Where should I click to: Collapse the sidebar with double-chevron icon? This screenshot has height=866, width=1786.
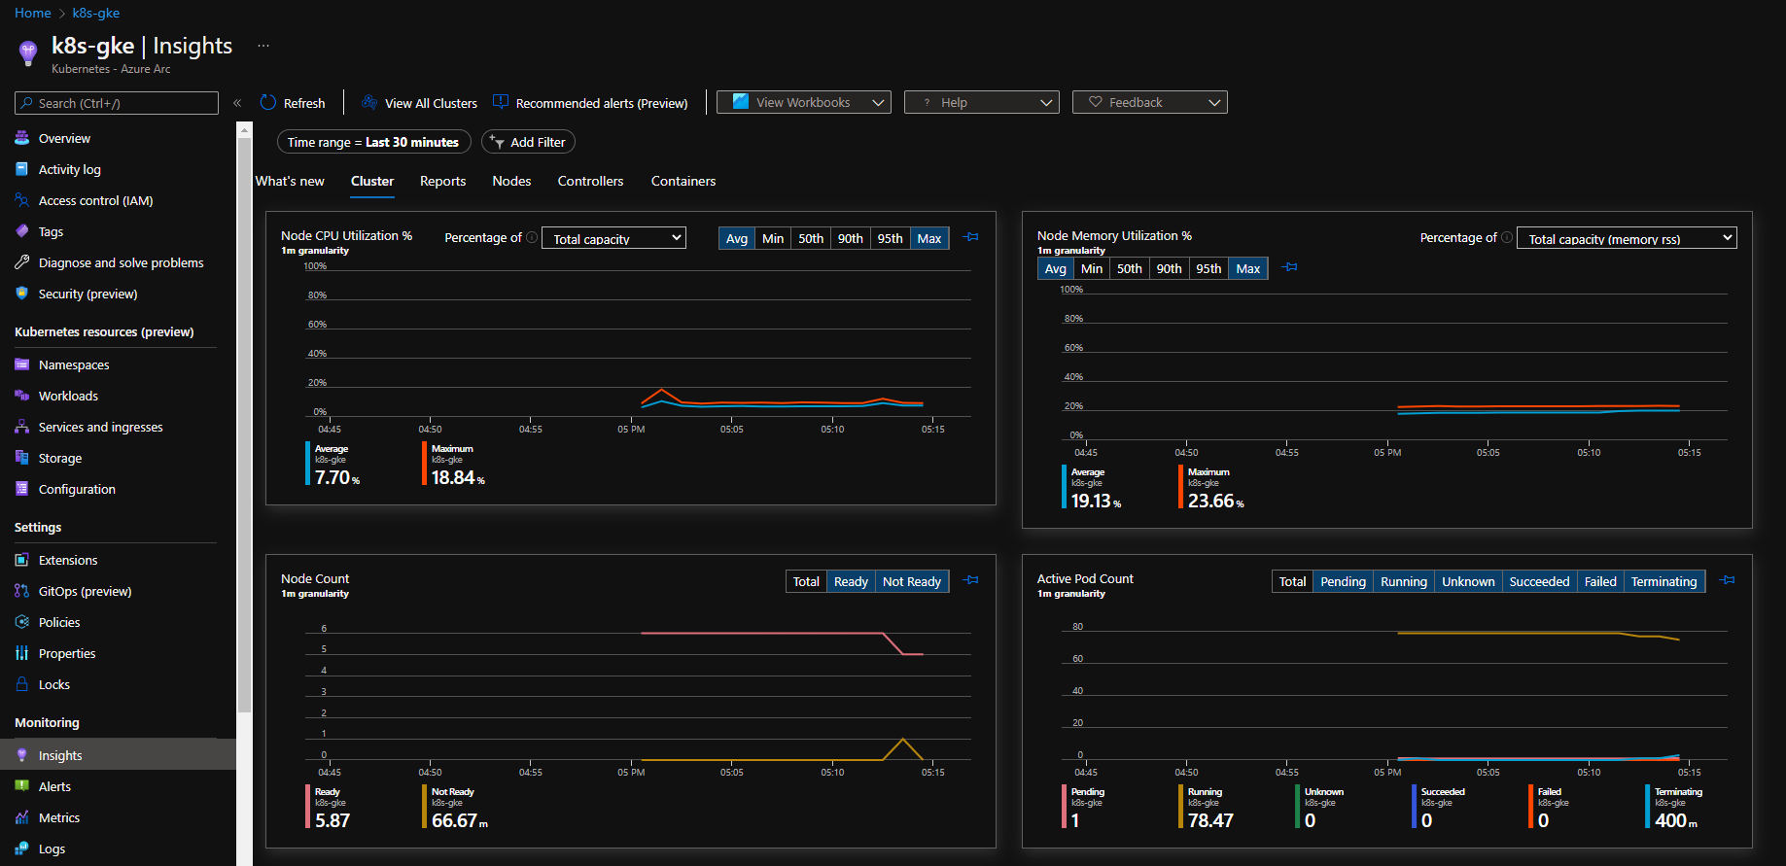pyautogui.click(x=237, y=103)
